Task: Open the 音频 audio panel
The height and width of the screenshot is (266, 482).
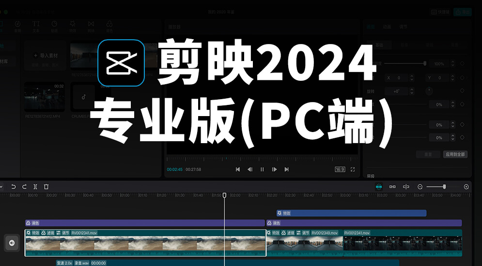Action: [18, 27]
